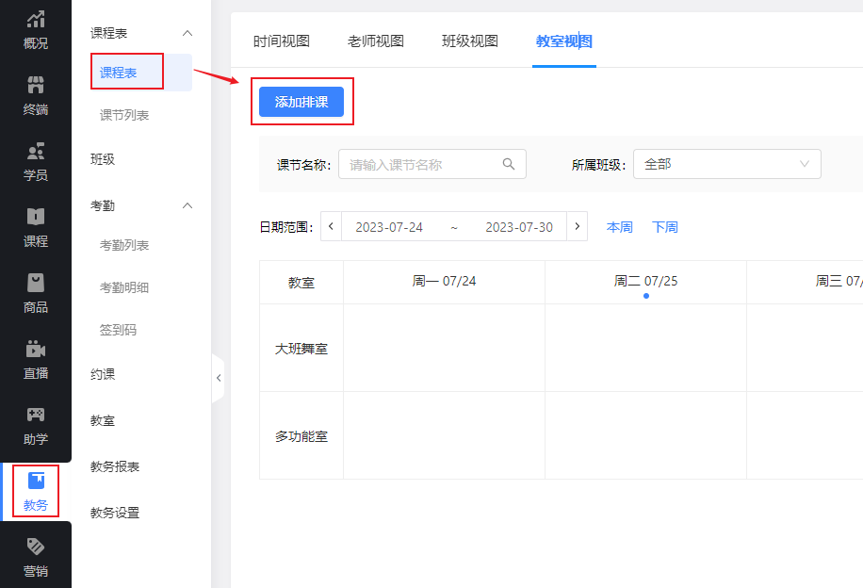Open the 学员 students sidebar icon
863x588 pixels.
point(36,162)
